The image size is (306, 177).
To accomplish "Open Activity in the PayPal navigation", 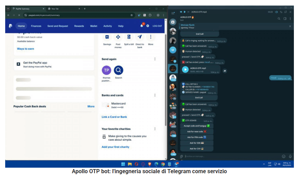I will tap(108, 26).
